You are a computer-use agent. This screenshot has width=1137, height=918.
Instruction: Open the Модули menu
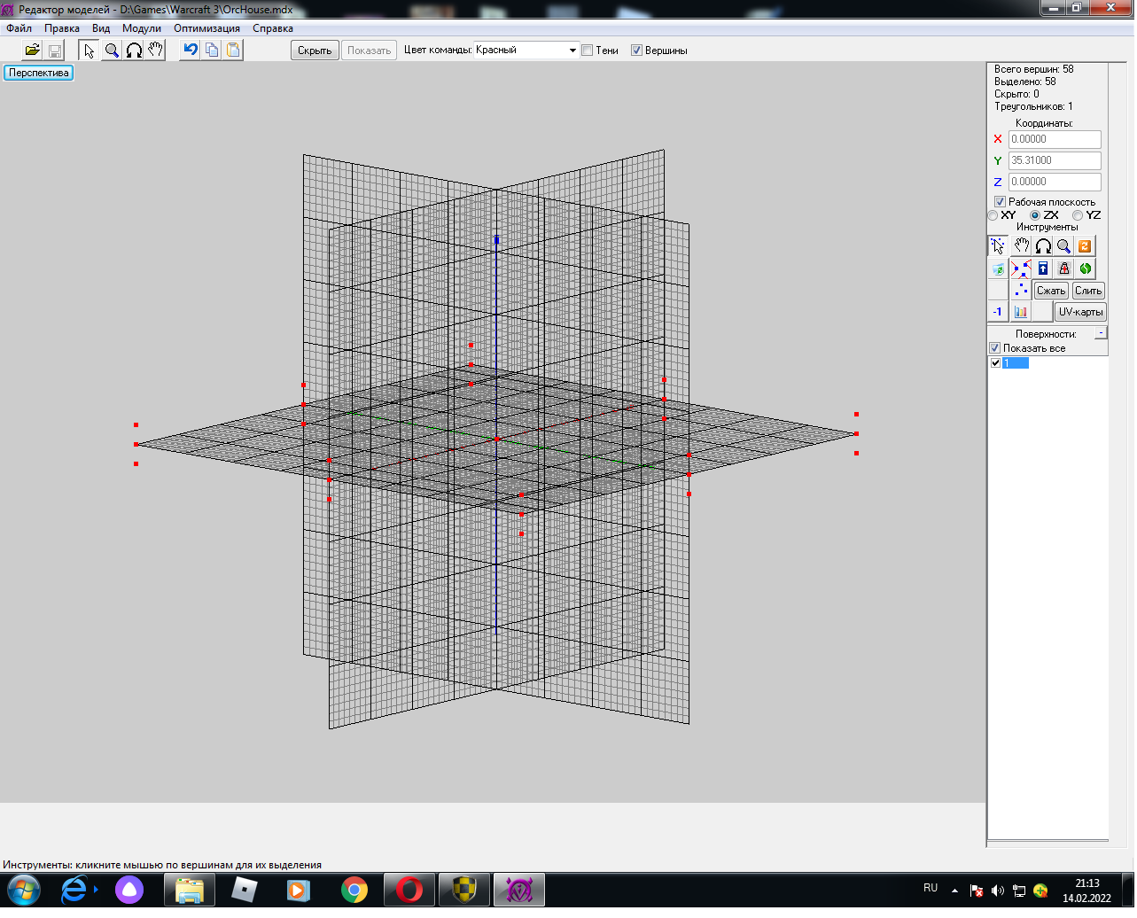[x=142, y=28]
